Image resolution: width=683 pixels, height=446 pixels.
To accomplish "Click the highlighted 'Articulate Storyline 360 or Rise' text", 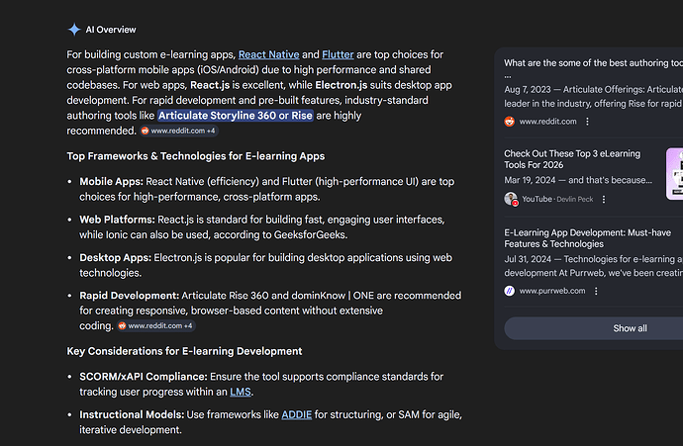I will point(236,116).
